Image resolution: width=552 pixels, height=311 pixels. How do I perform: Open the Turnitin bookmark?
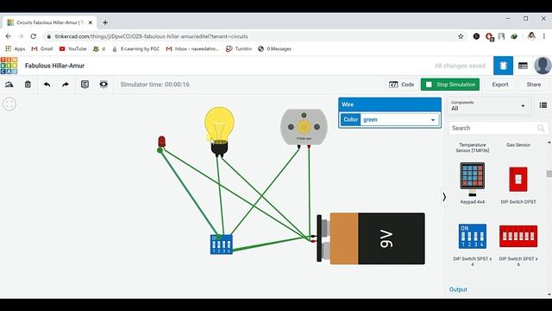(239, 49)
